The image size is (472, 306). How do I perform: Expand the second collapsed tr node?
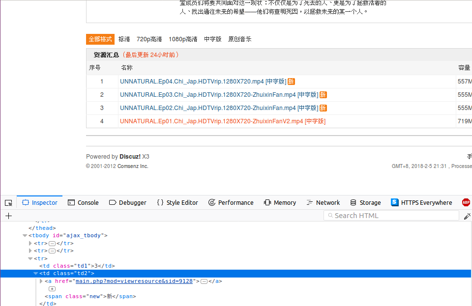[x=30, y=250]
